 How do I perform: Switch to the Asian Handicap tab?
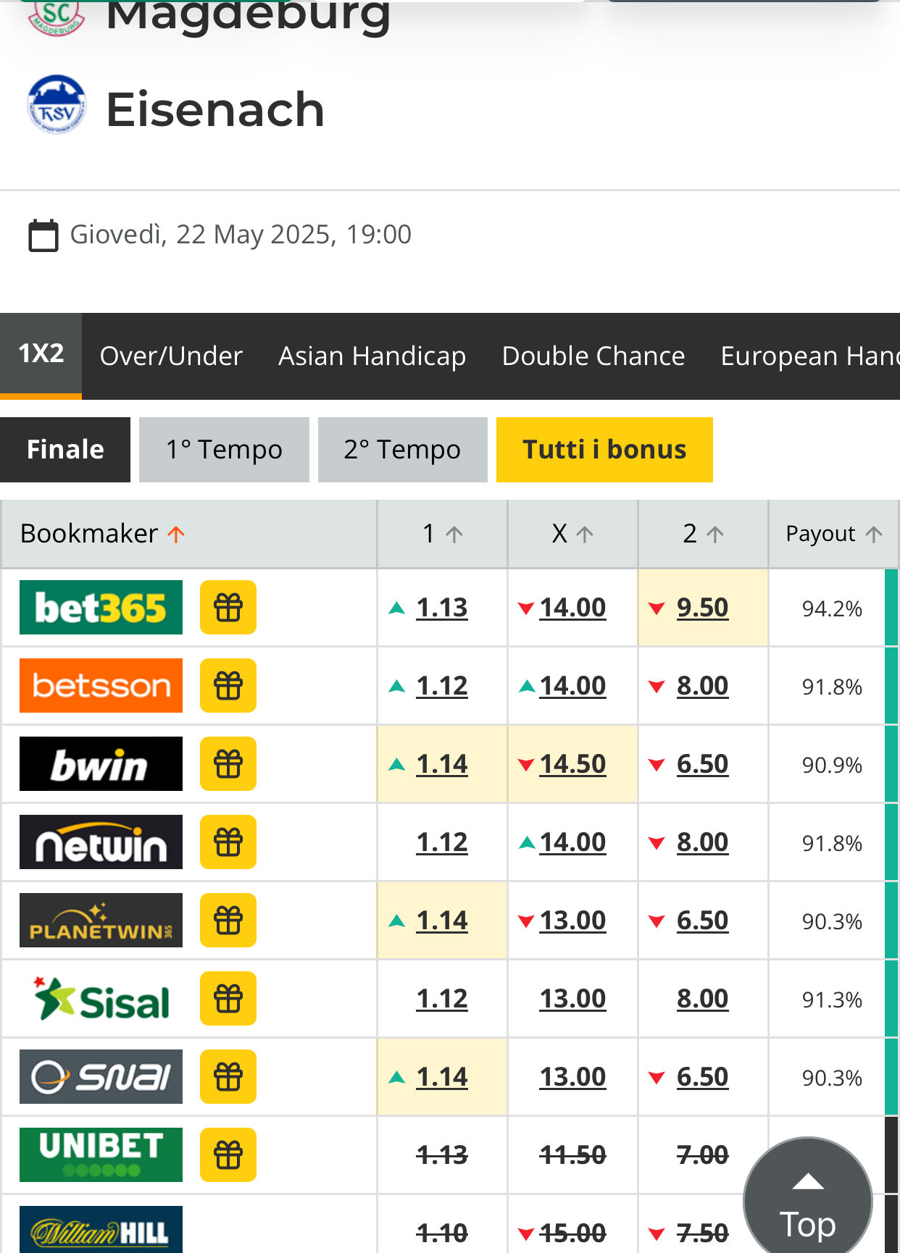[x=372, y=356]
